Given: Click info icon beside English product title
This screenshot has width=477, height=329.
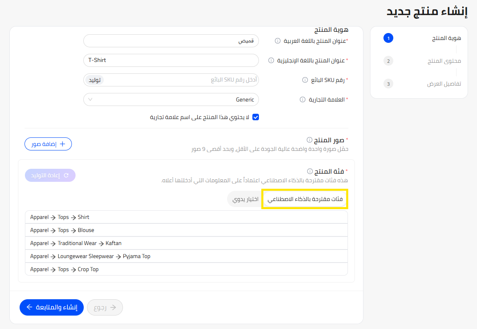Looking at the screenshot, I should click(271, 60).
